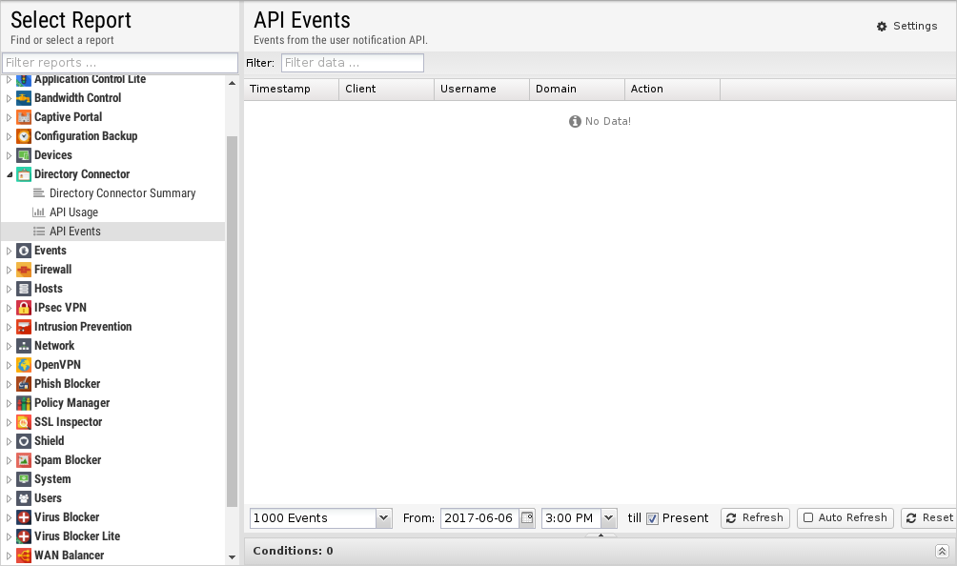The width and height of the screenshot is (957, 566).
Task: Click the Virus Blocker icon
Action: click(x=23, y=517)
